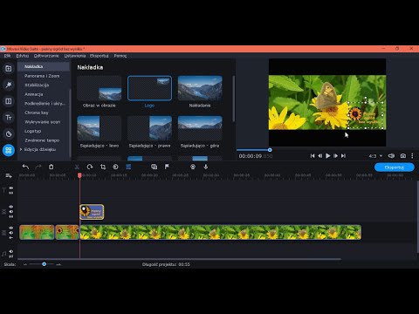Toggle link on the audio track
The height and width of the screenshot is (314, 419).
coord(11,256)
